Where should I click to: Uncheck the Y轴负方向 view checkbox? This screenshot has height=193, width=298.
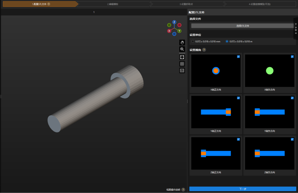pos(292,98)
